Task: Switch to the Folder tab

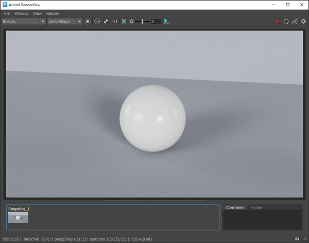Action: (257, 208)
